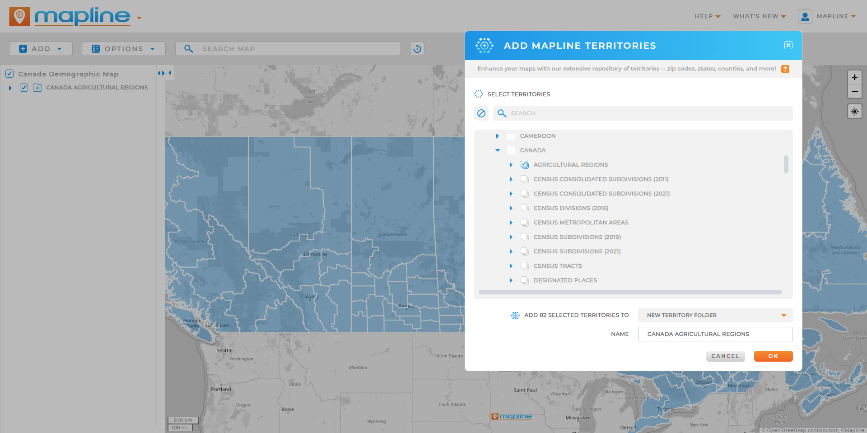Expand the Cameroon territory list

[497, 136]
